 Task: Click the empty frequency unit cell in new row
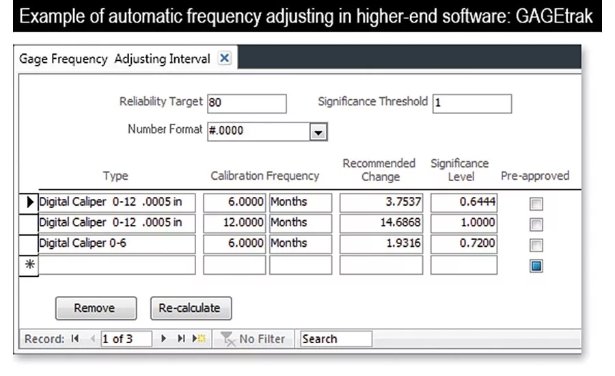click(x=301, y=265)
